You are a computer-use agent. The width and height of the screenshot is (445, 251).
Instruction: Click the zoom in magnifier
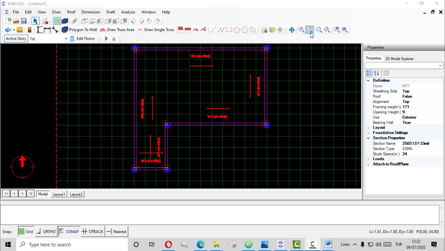tap(301, 30)
